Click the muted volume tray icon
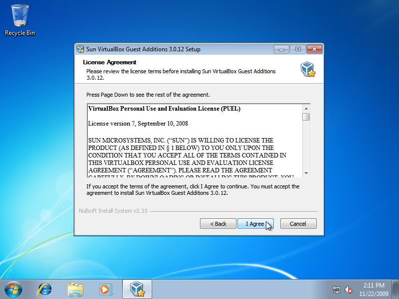 [x=349, y=290]
